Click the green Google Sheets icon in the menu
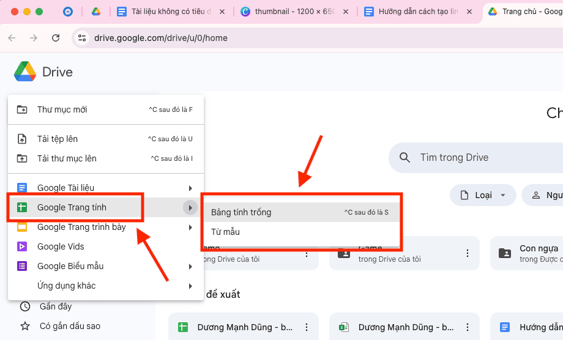 tap(22, 207)
